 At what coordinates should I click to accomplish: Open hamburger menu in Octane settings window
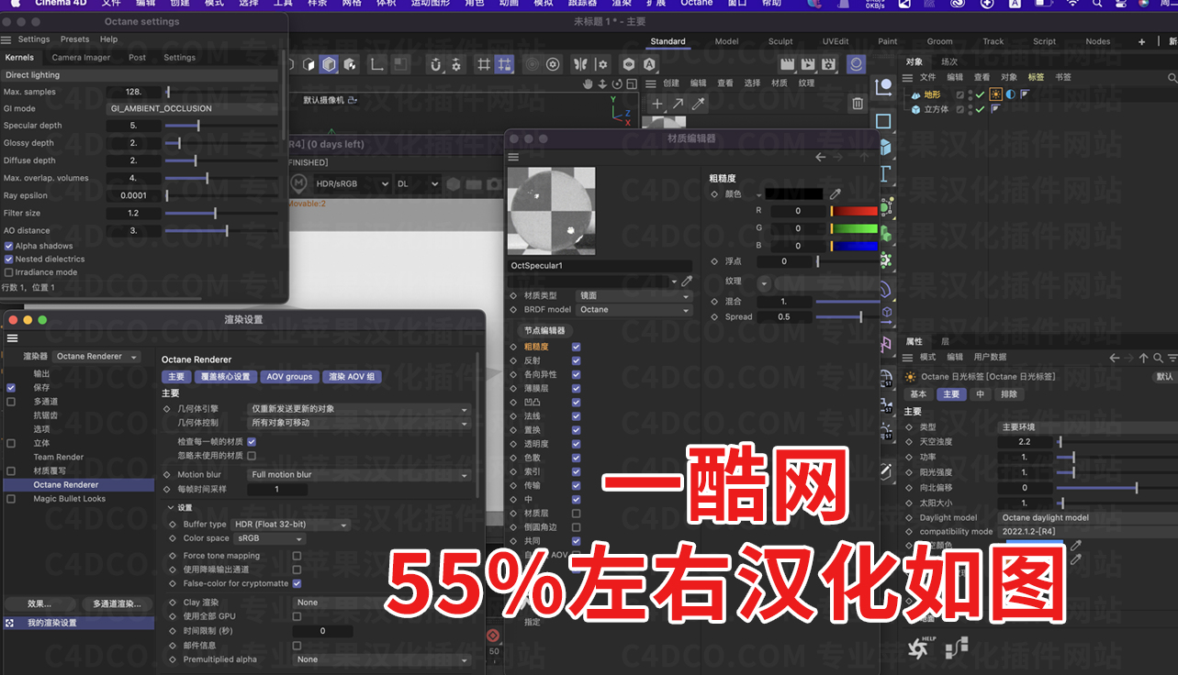coord(6,39)
